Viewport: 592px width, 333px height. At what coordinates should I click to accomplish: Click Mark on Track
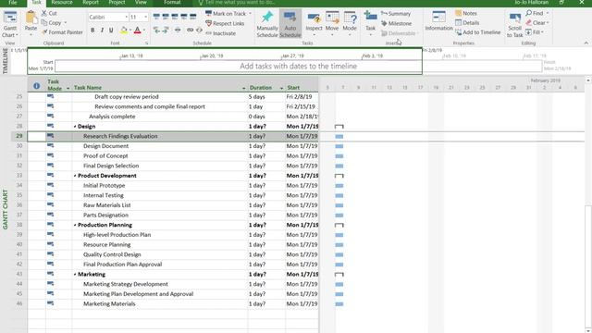pos(226,14)
